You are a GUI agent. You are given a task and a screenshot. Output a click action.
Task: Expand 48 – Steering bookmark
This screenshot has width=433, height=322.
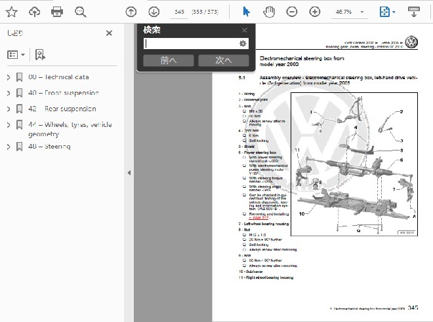pos(9,147)
